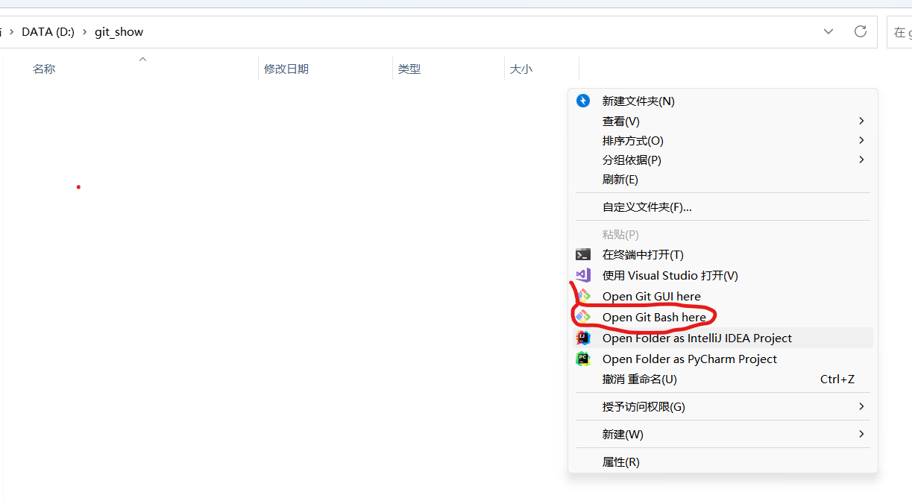Click the chevron after DATA (D:)
The height and width of the screenshot is (501, 912).
84,32
